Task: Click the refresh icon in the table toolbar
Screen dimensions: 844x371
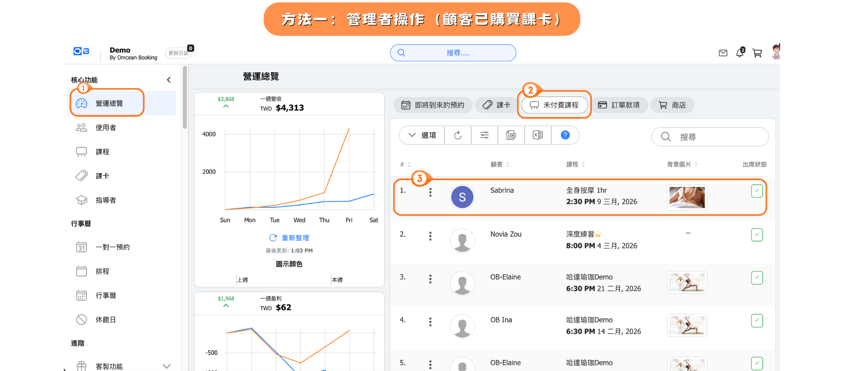Action: tap(457, 135)
